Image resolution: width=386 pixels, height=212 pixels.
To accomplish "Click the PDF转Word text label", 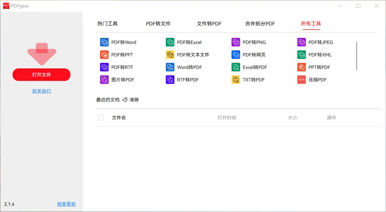I will 124,42.
